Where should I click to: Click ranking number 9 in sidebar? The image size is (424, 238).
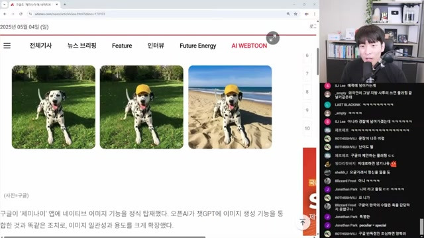307,110
